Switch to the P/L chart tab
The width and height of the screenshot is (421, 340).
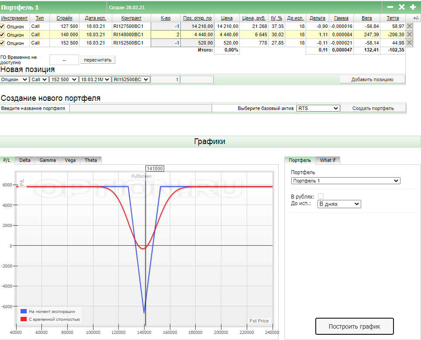pyautogui.click(x=7, y=160)
